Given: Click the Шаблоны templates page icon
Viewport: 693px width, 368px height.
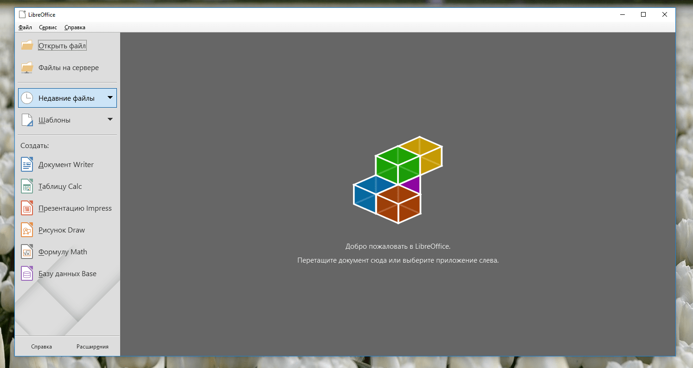Looking at the screenshot, I should click(27, 120).
